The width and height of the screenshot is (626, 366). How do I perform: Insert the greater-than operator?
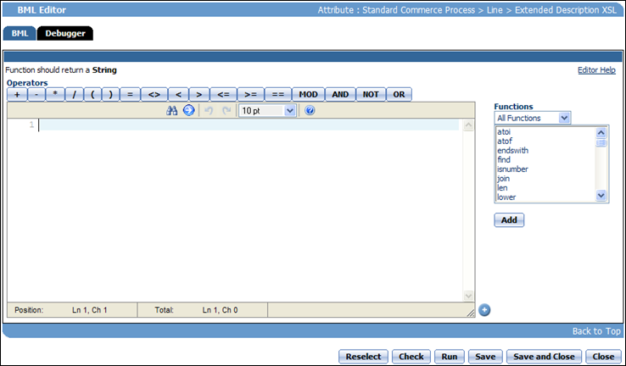199,95
